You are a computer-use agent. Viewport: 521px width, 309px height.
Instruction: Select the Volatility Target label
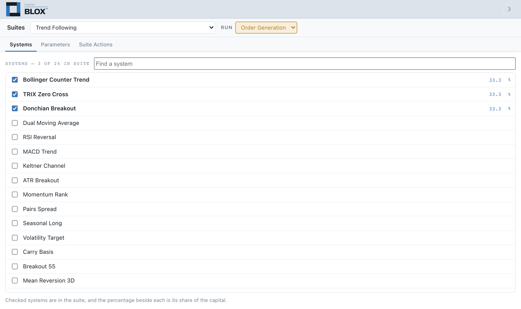(x=44, y=238)
